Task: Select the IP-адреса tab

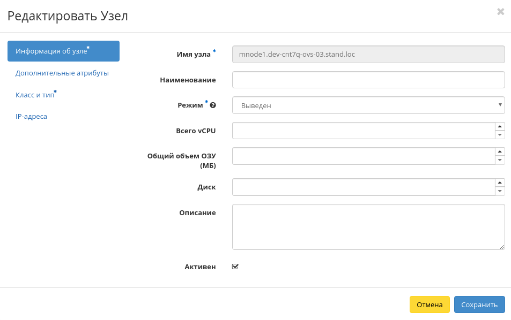Action: click(31, 116)
